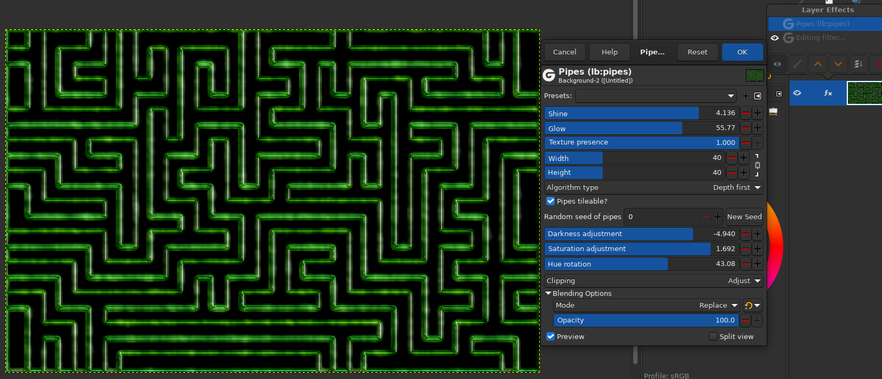The image size is (882, 379).
Task: Click the Pipe... button in the dialog header
Action: pos(652,52)
